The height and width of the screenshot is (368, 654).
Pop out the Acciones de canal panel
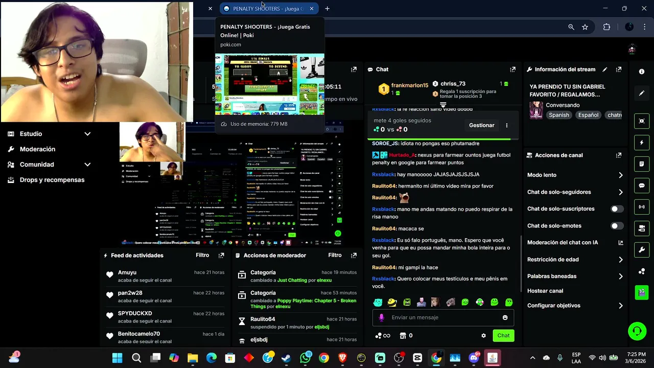(x=619, y=155)
